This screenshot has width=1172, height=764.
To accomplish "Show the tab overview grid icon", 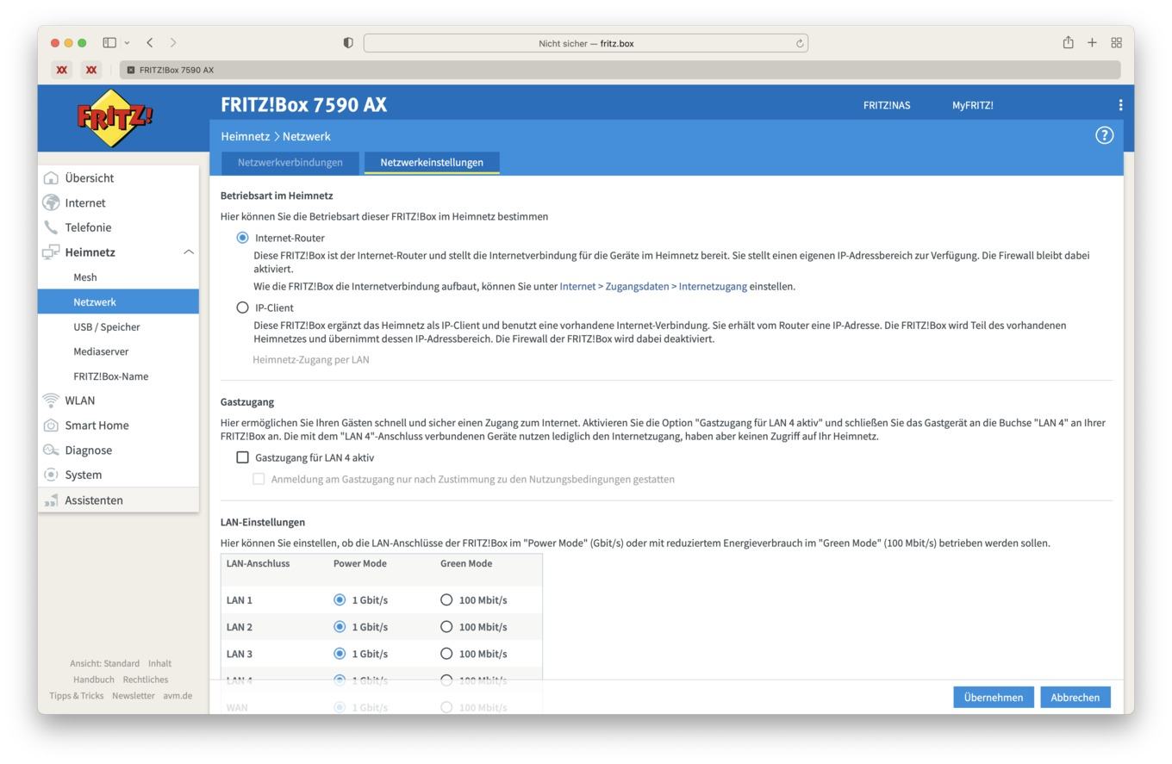I will click(x=1116, y=42).
